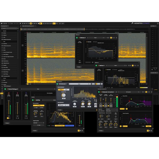The image size is (159, 159).
Task: Click blue Frequency curve button in DeFilter
Action: [x=69, y=126]
